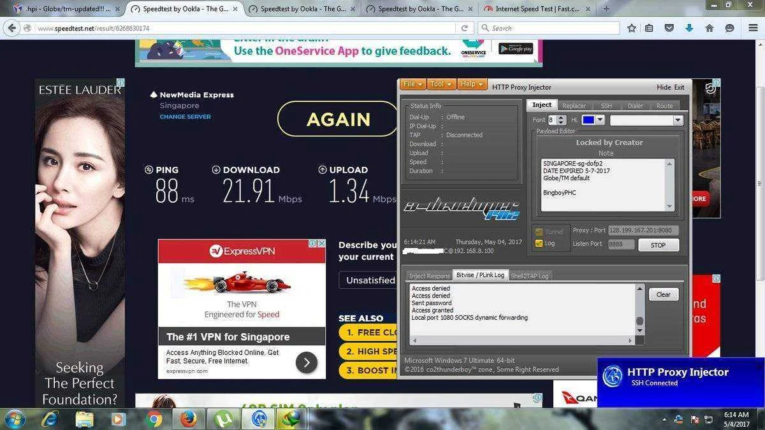Click the Firefox icon in the taskbar
The width and height of the screenshot is (765, 430).
pyautogui.click(x=187, y=419)
